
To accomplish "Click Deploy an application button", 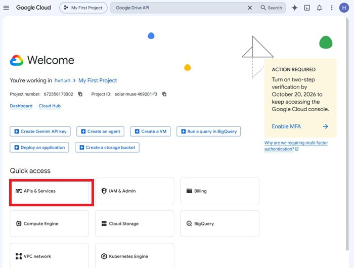I will (39, 148).
